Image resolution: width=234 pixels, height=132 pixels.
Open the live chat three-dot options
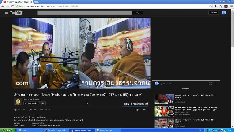pos(216,84)
